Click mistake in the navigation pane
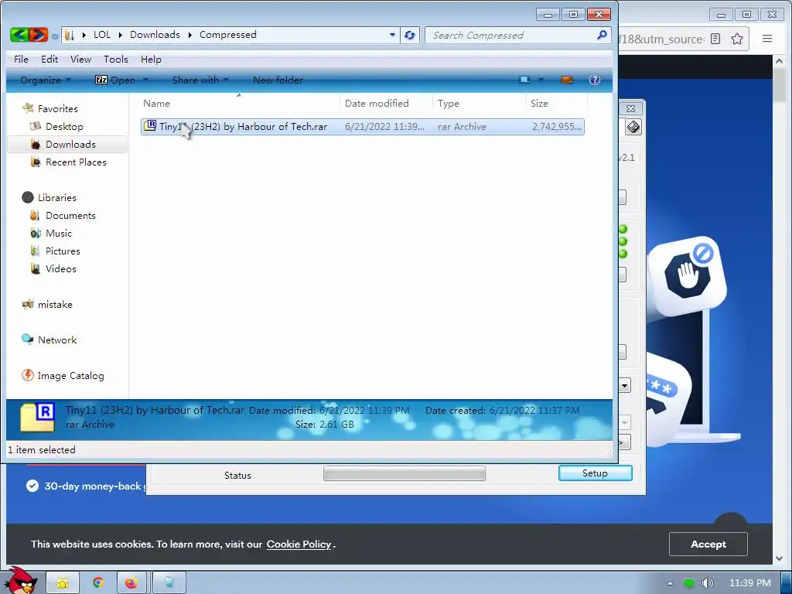 (55, 305)
